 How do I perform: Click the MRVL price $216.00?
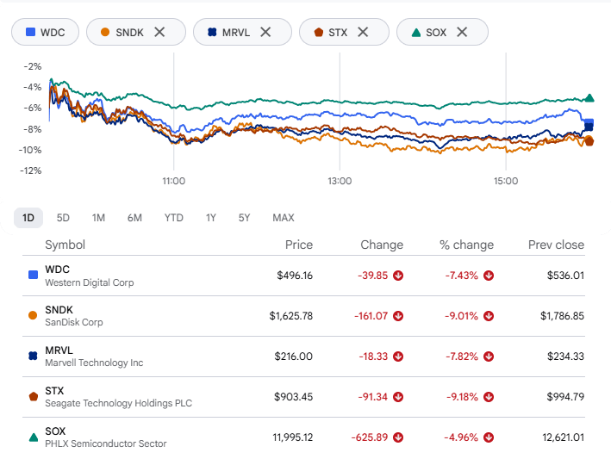point(293,356)
